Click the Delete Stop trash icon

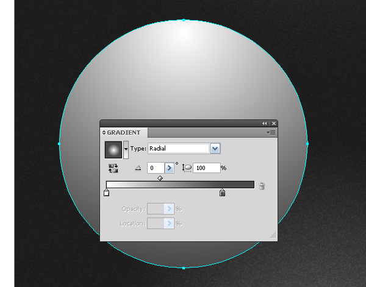coord(262,186)
